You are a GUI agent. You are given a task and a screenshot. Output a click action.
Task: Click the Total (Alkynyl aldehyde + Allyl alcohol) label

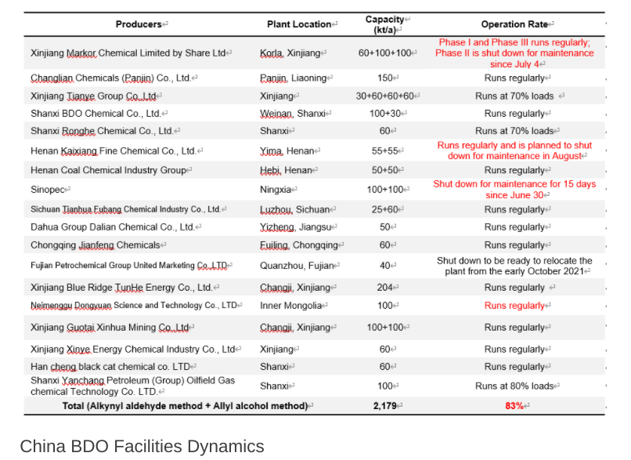185,406
